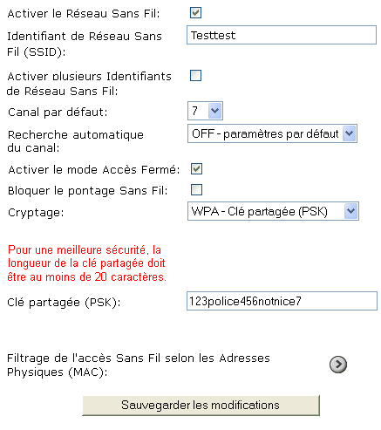Open the Canal par défaut channel dropdown

click(x=205, y=111)
